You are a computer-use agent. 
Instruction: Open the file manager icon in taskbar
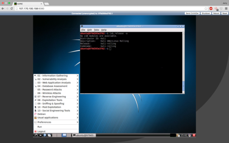click(41, 135)
